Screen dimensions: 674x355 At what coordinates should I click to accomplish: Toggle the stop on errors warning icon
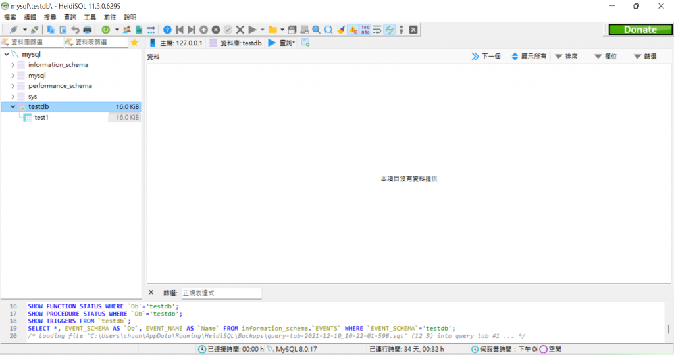[353, 30]
